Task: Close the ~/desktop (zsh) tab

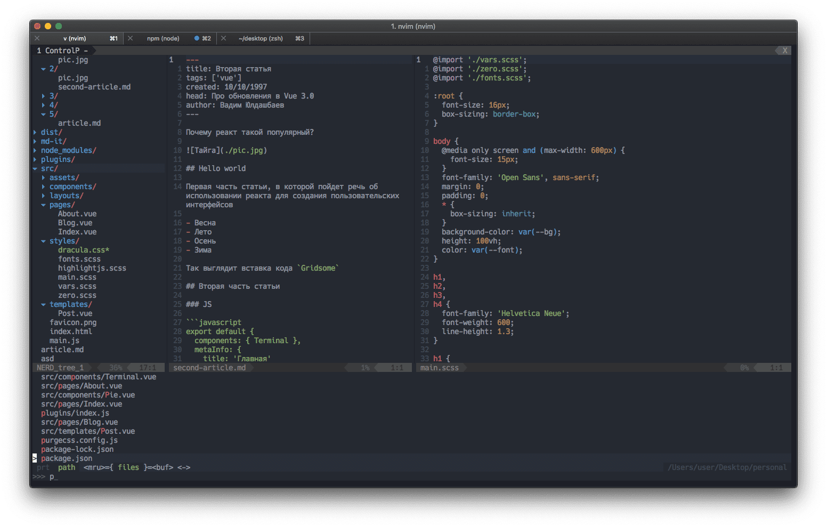Action: pyautogui.click(x=224, y=38)
